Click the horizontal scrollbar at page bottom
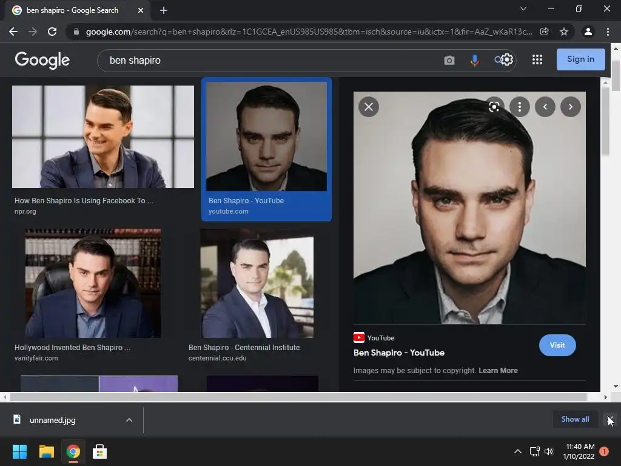Screen dimensions: 621x466 [298, 397]
